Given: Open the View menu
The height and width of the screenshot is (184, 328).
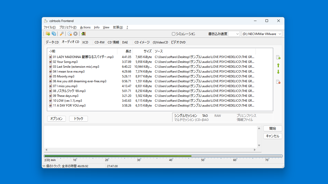Looking at the screenshot, I should 106,27.
